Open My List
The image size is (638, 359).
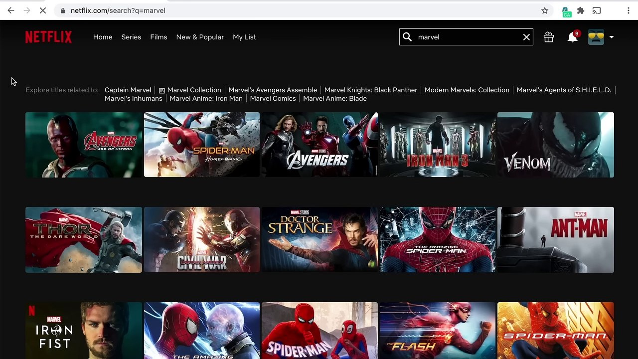pyautogui.click(x=244, y=37)
